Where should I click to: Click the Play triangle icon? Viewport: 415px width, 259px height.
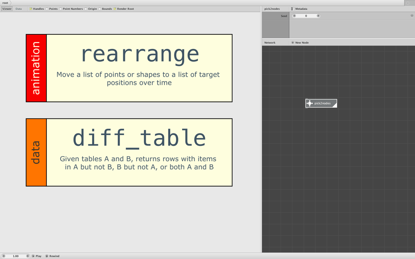33,256
